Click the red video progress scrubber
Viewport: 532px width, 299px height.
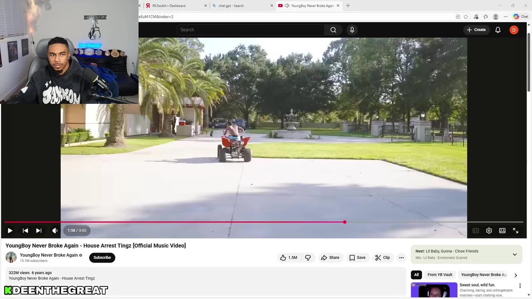345,222
